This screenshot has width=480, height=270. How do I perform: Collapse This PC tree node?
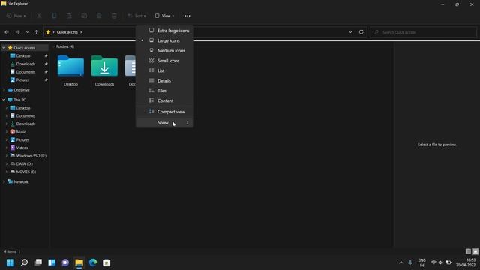point(4,100)
